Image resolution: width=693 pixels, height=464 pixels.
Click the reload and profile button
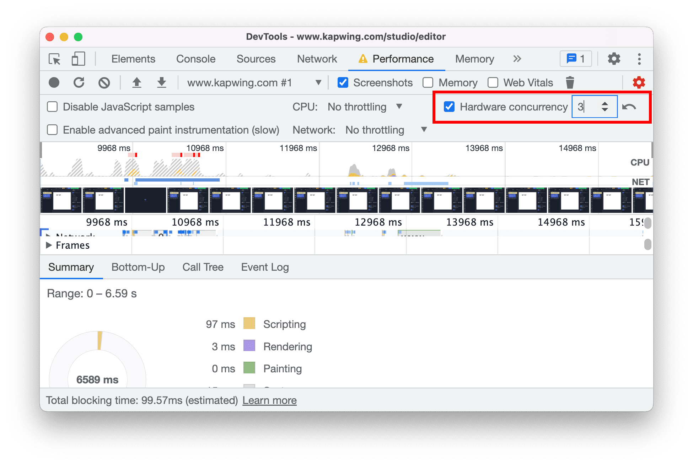click(x=79, y=82)
